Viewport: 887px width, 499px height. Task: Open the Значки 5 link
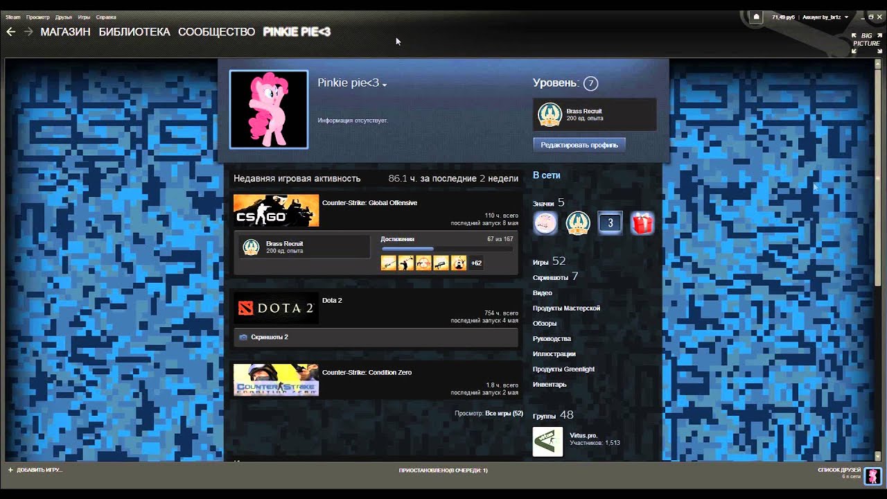pos(549,203)
